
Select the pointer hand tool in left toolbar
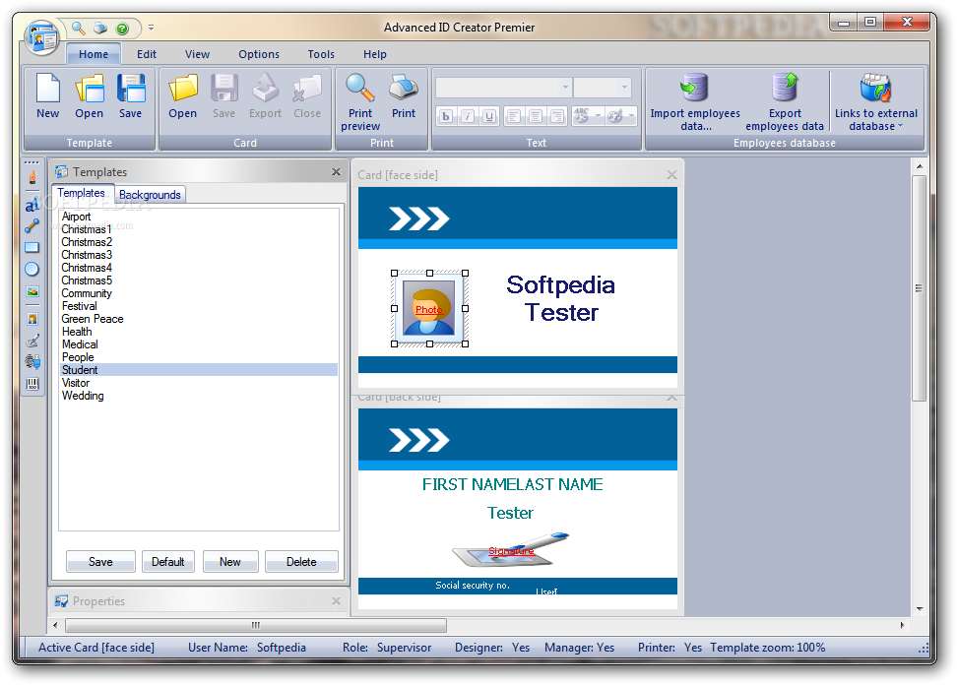(x=32, y=177)
